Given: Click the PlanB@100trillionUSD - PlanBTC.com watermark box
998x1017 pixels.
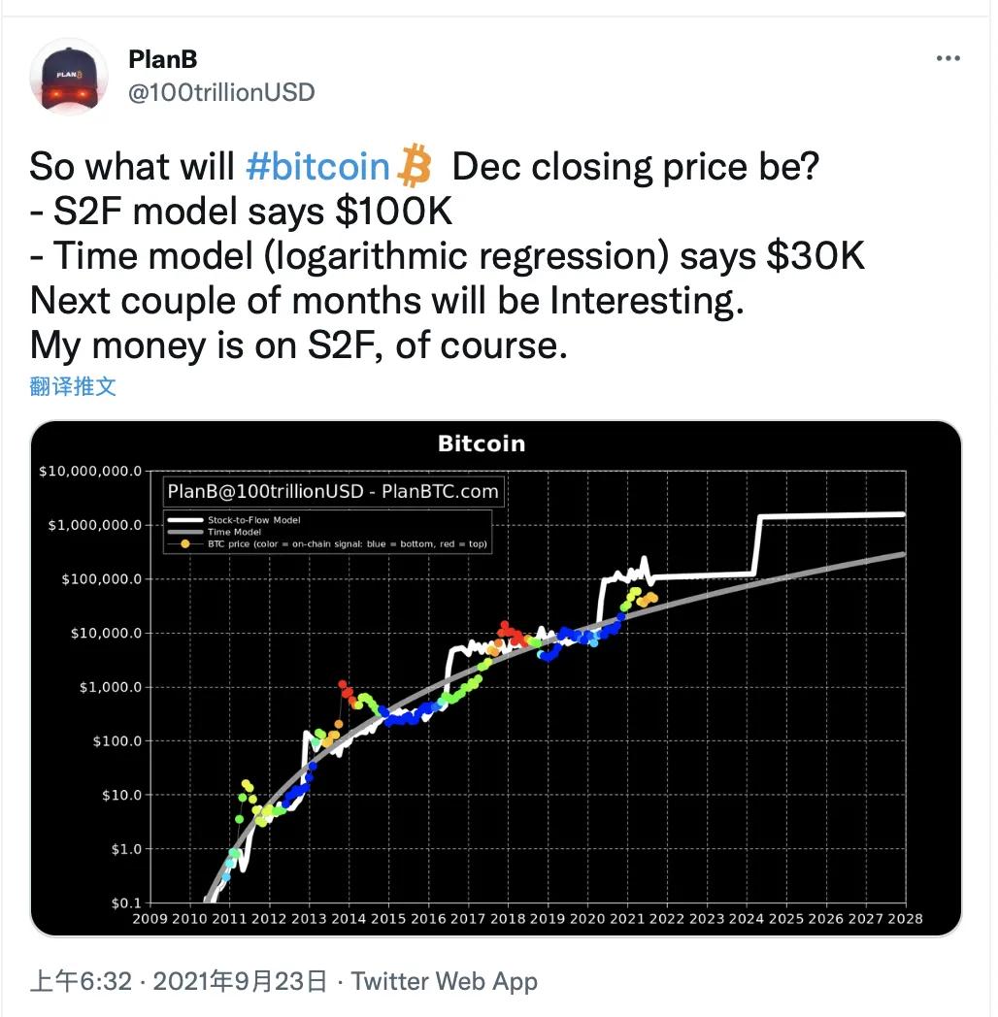Looking at the screenshot, I should [333, 491].
